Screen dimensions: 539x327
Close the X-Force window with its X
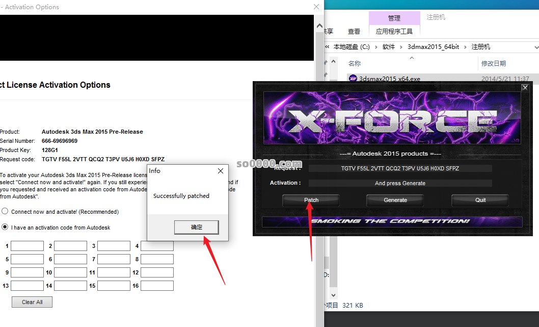click(525, 88)
